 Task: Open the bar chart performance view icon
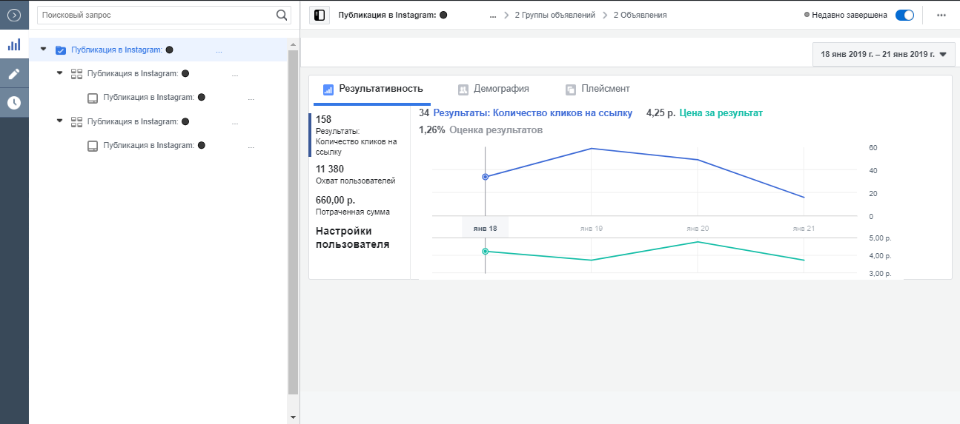14,44
